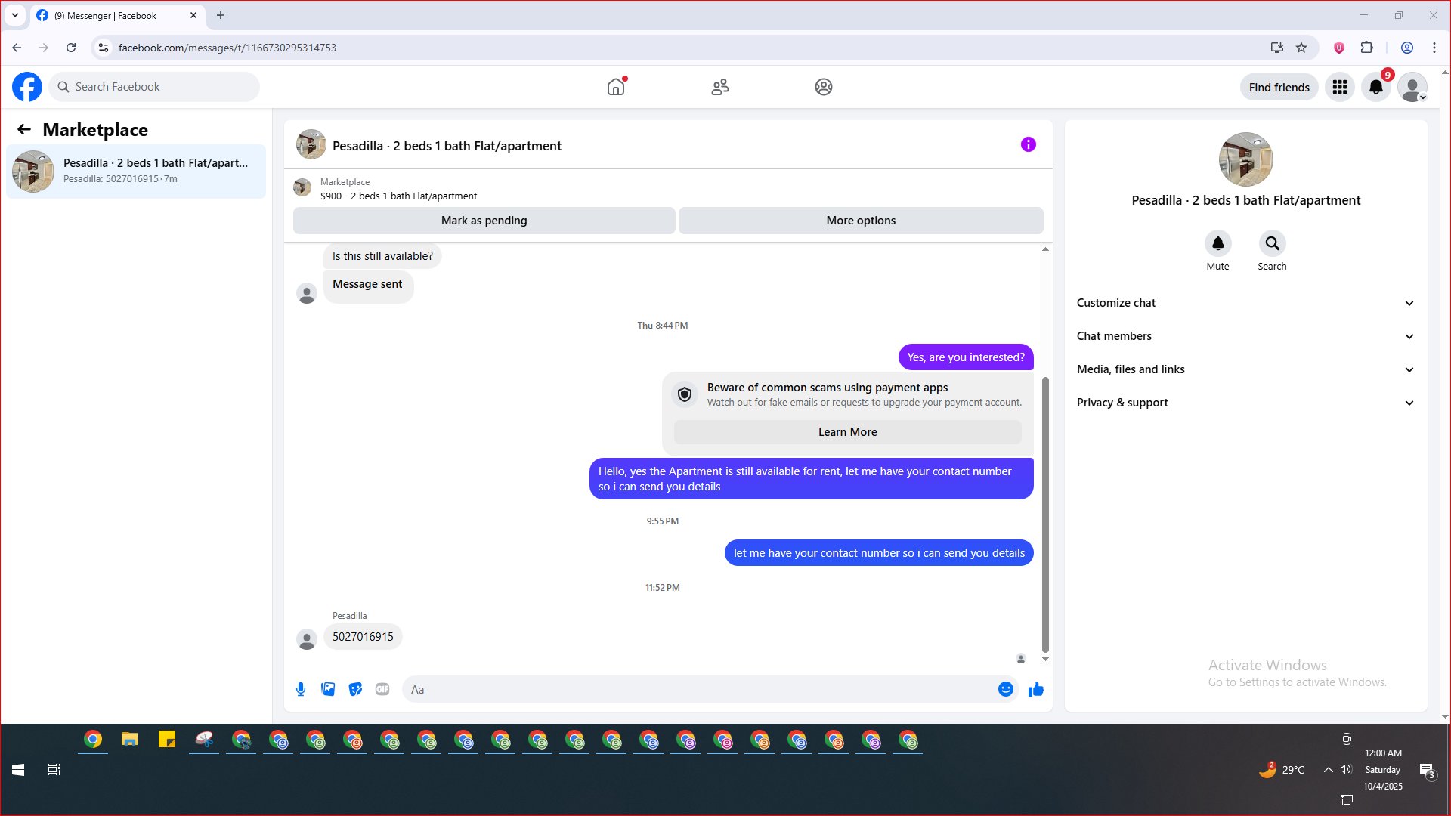This screenshot has width=1451, height=816.
Task: Expand the Chat members section
Action: (x=1246, y=336)
